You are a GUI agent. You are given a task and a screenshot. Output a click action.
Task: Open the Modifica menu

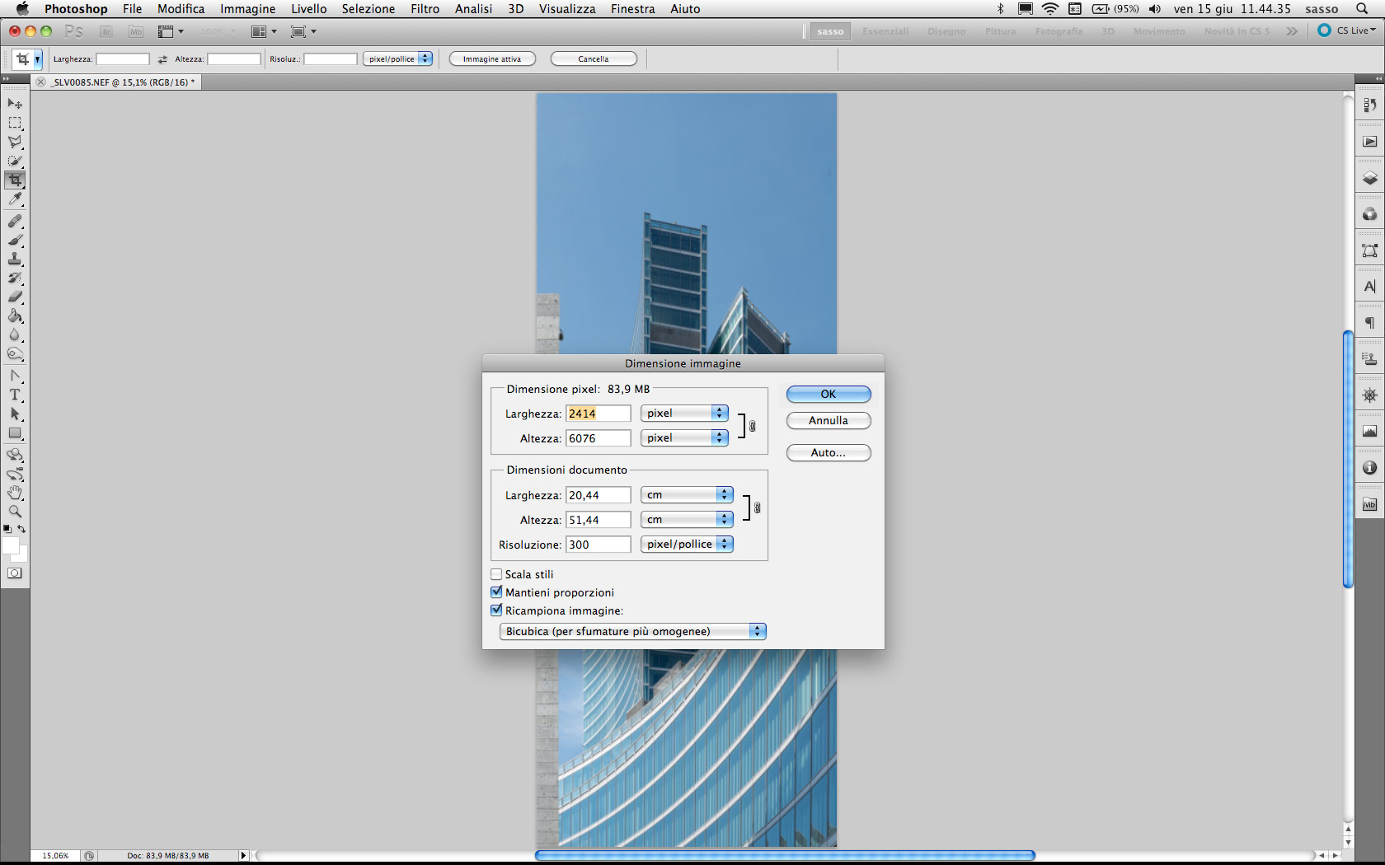pyautogui.click(x=181, y=9)
